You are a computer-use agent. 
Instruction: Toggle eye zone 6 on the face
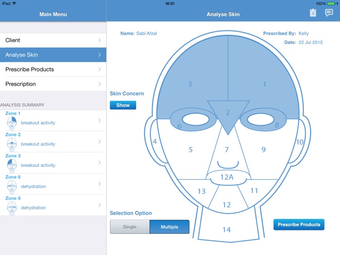pos(180,126)
